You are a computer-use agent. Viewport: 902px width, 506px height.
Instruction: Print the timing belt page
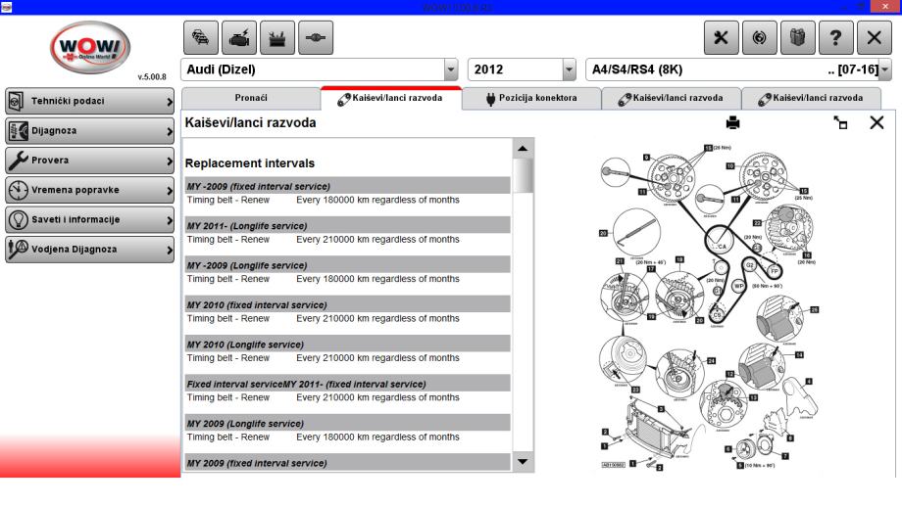pyautogui.click(x=732, y=123)
